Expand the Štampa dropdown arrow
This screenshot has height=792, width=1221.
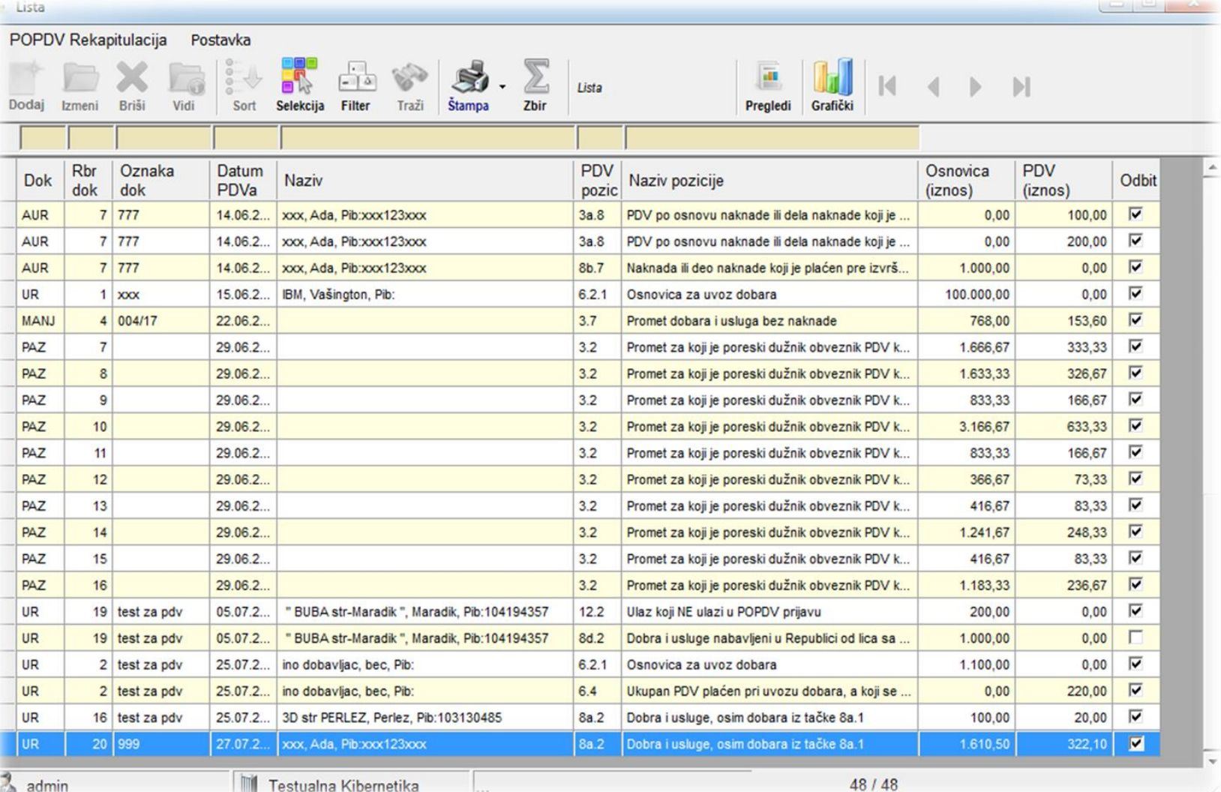point(502,87)
